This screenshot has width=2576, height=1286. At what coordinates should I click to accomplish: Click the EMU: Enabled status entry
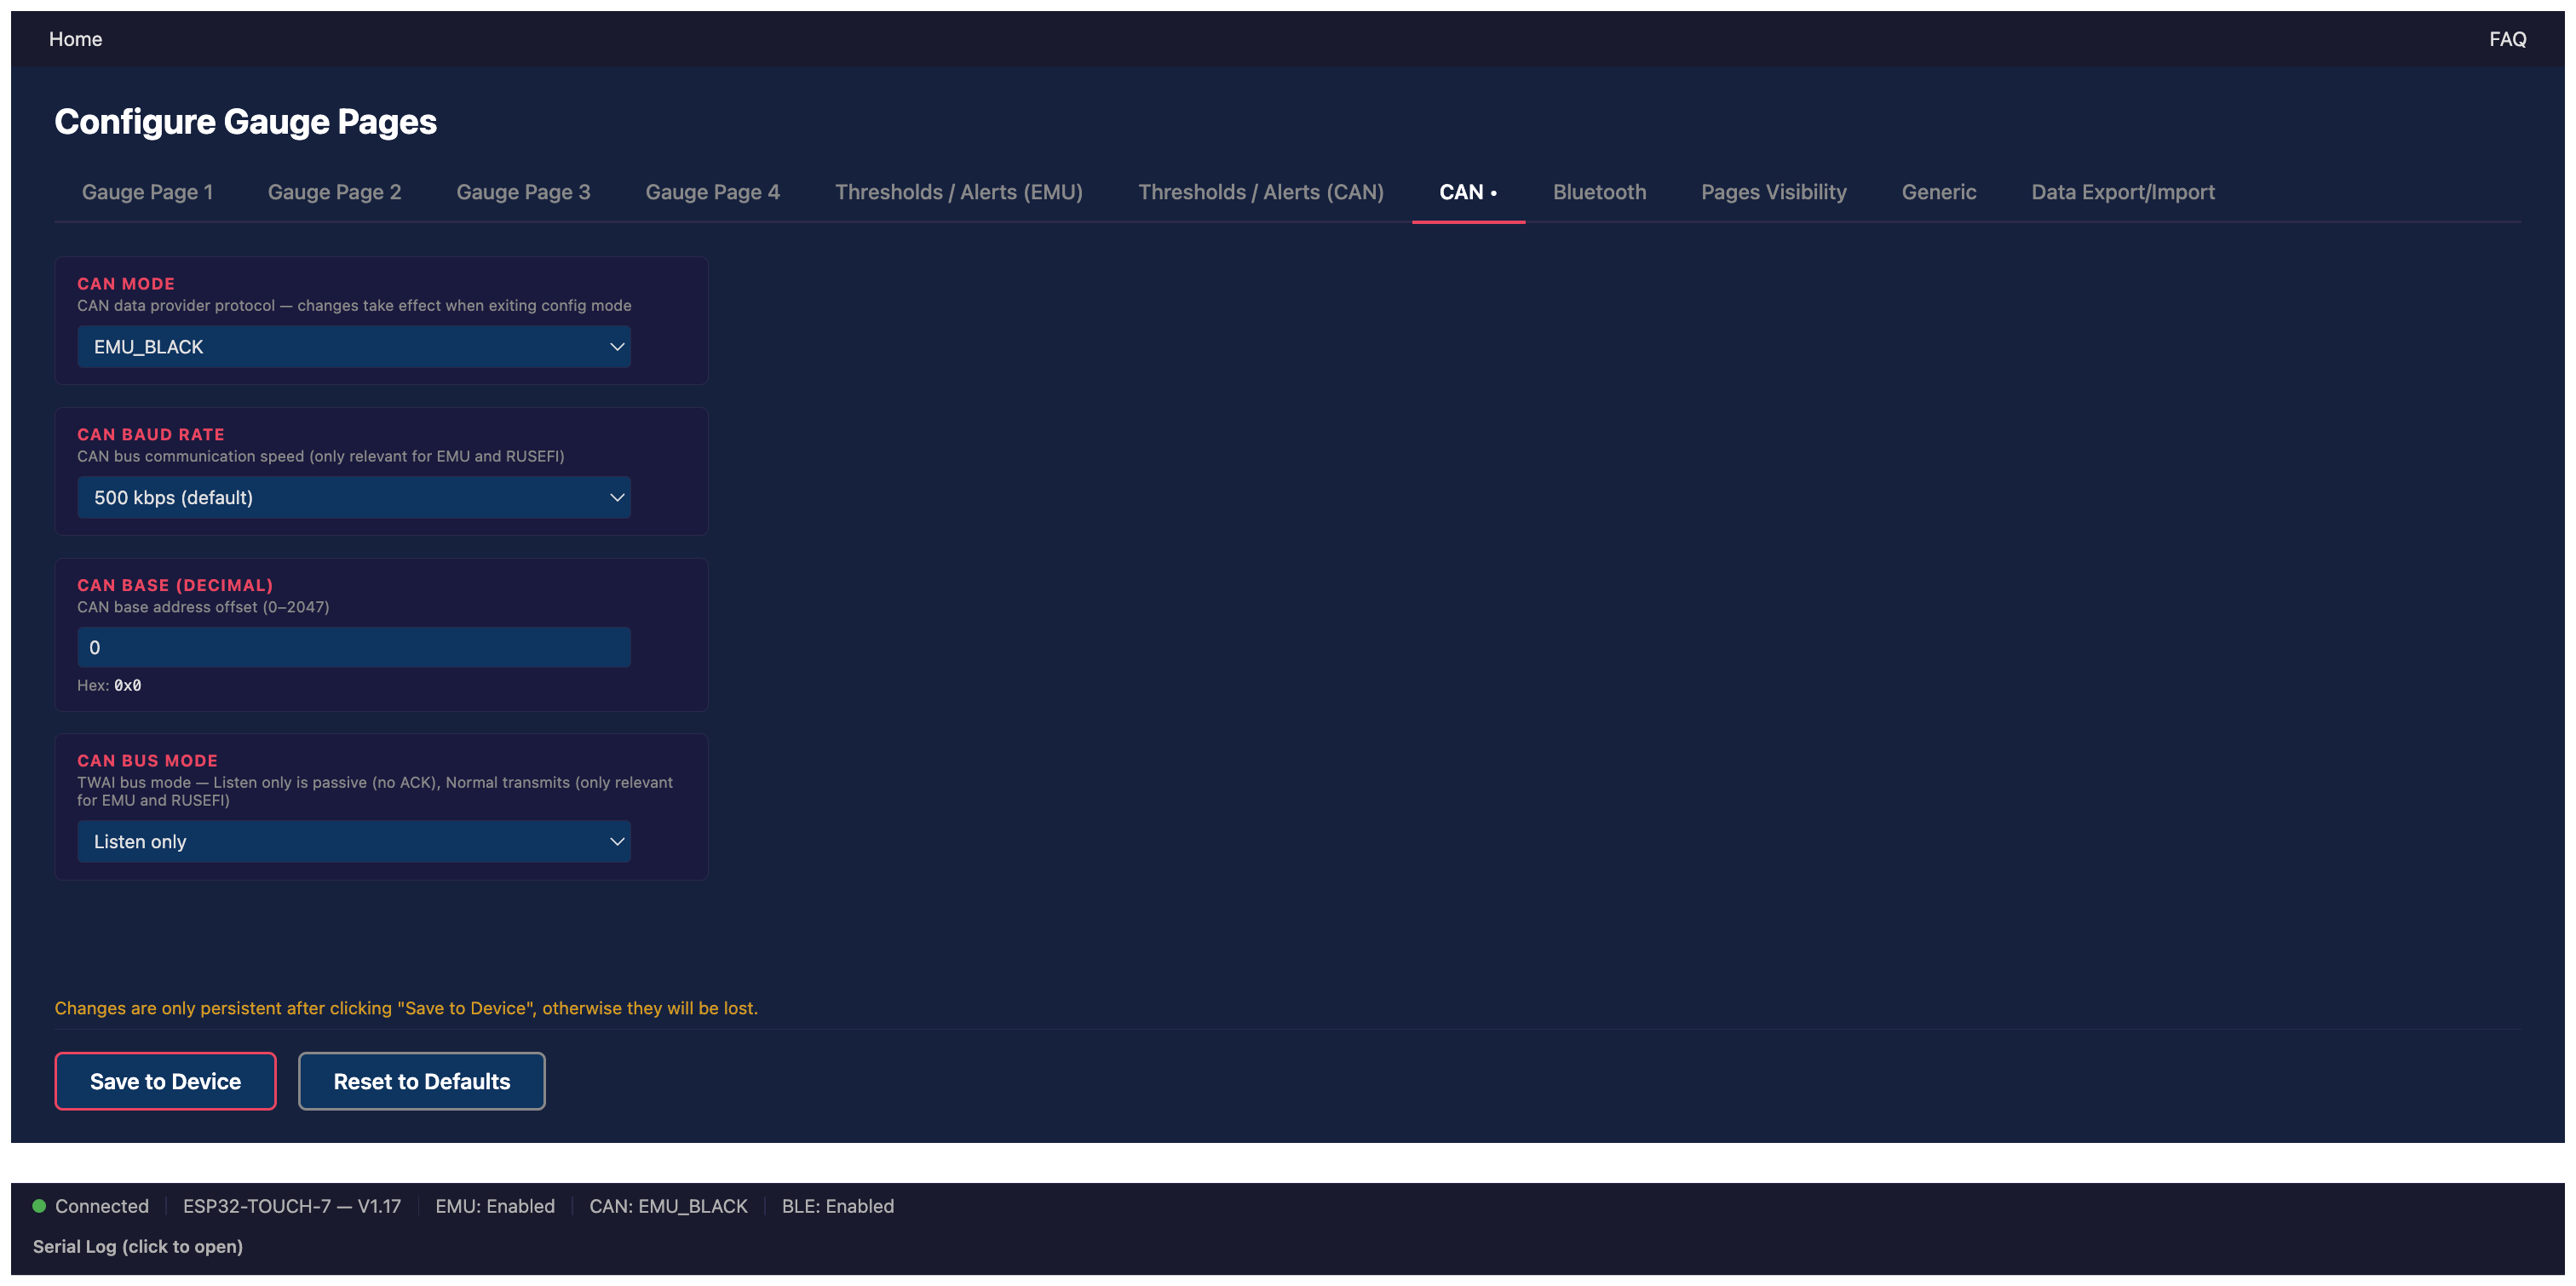click(495, 1206)
